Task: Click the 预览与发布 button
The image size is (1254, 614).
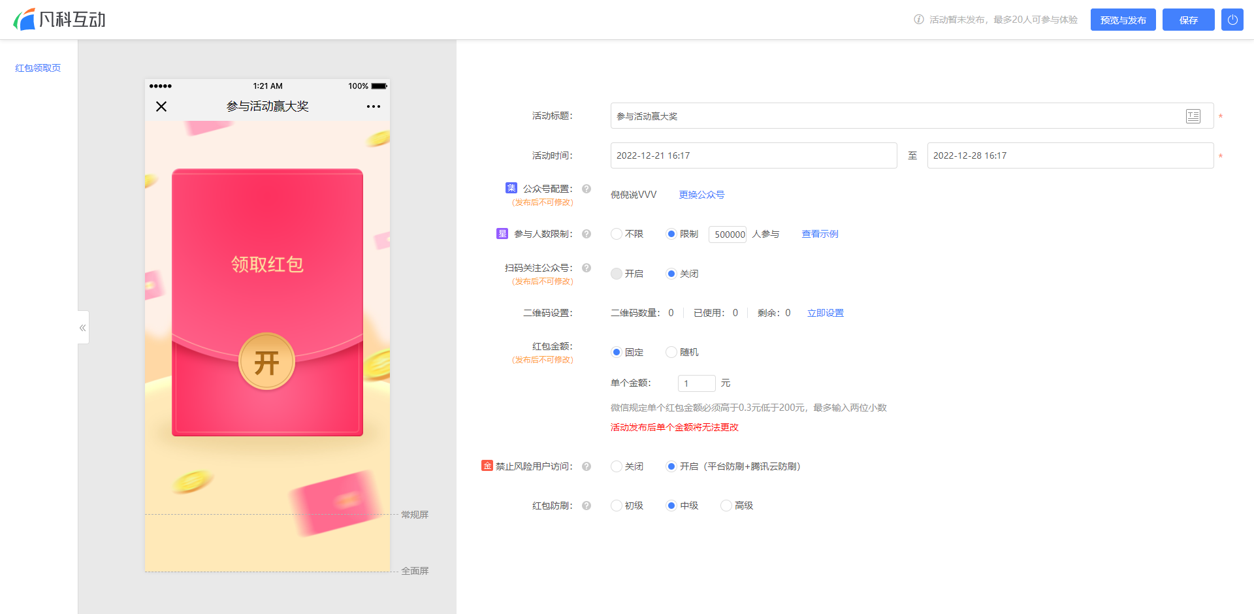Action: tap(1123, 20)
